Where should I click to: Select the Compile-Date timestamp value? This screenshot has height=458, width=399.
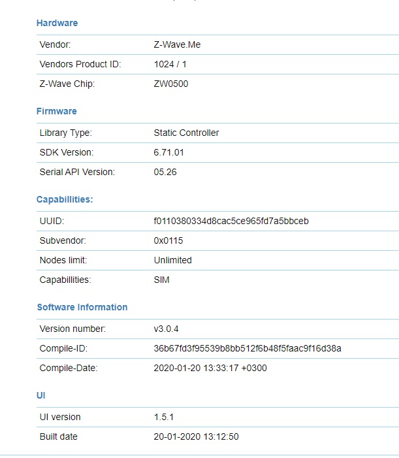(210, 368)
